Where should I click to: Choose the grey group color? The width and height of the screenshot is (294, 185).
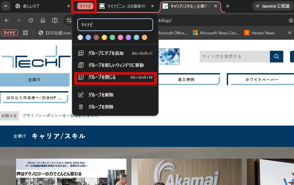click(x=80, y=37)
